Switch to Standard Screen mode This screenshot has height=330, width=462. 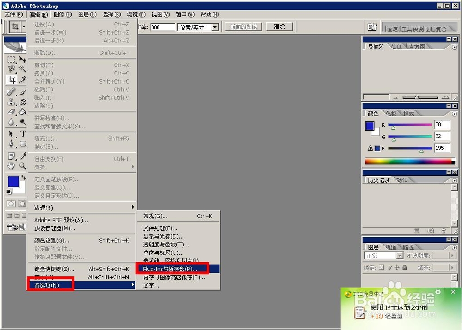click(x=9, y=216)
